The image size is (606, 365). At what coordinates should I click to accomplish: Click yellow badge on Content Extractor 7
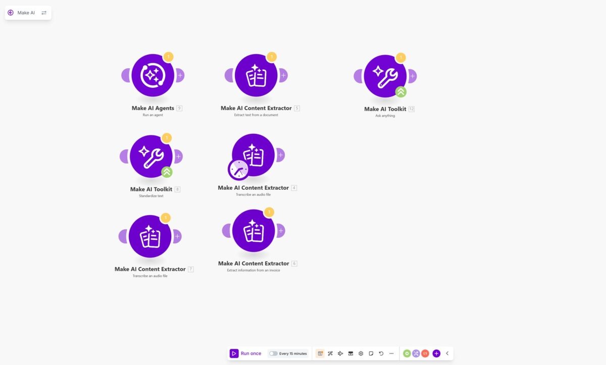coord(166,218)
